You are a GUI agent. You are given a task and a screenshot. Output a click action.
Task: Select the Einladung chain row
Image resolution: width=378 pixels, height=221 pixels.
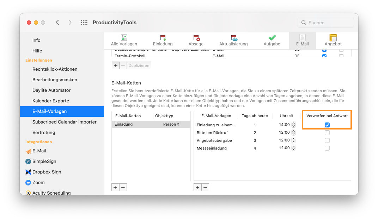tap(151, 124)
